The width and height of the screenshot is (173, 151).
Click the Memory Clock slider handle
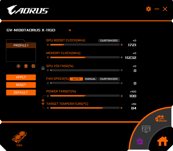coord(85,57)
